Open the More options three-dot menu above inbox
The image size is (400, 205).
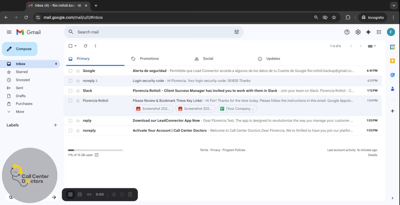(95, 46)
